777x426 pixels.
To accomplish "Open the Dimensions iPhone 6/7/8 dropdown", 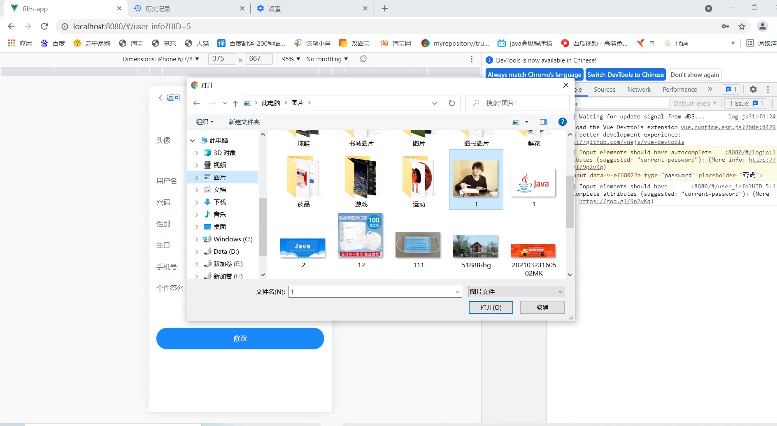I will click(161, 59).
